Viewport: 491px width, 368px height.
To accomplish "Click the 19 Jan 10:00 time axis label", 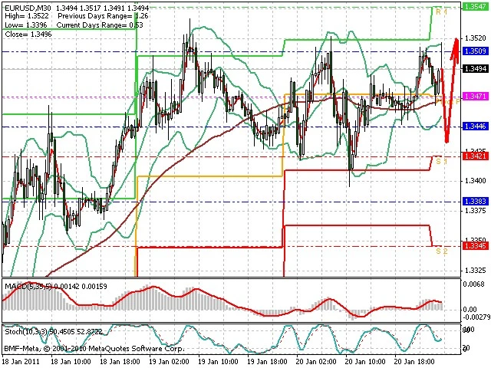I will point(218,362).
